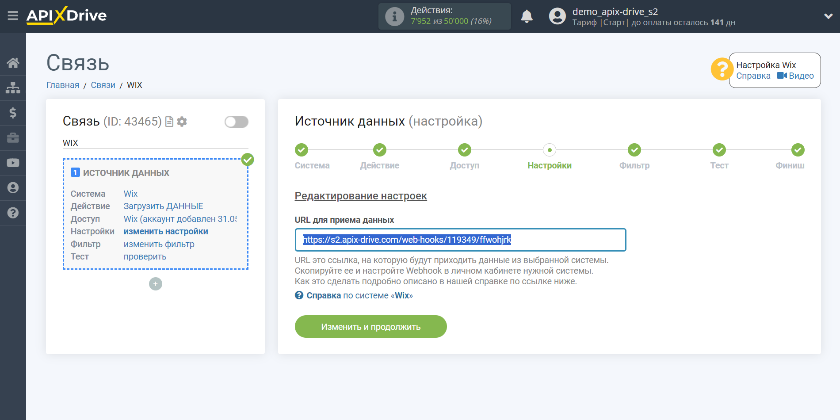Viewport: 840px width, 420px height.
Task: Open the actions info icon
Action: tap(394, 17)
